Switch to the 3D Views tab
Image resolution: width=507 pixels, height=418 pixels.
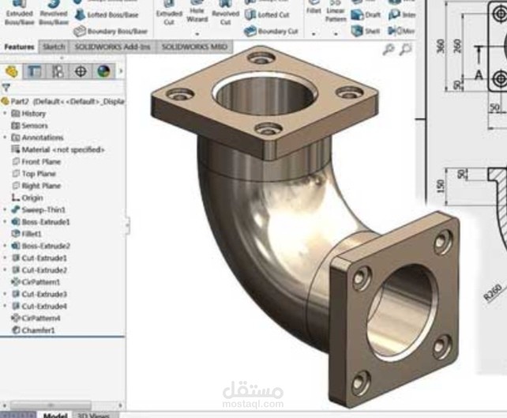click(x=93, y=415)
